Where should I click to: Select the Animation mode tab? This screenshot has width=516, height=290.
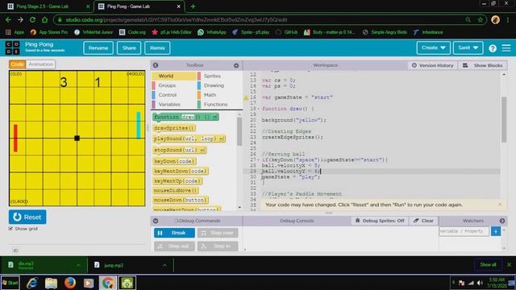[40, 64]
